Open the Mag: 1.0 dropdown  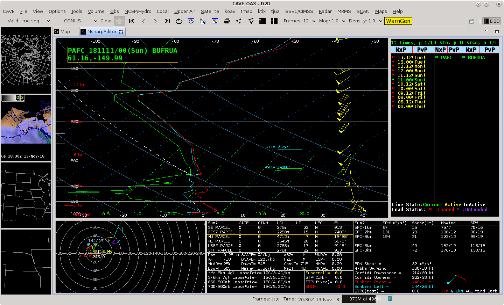[x=332, y=21]
